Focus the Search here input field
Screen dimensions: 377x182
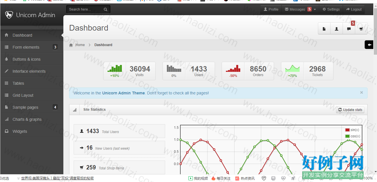tap(85, 9)
